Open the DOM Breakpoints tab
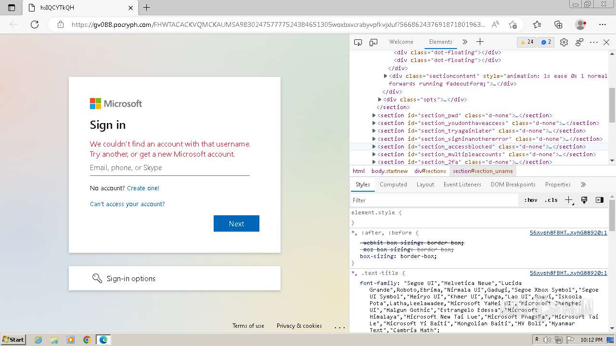The image size is (616, 346). [x=513, y=185]
